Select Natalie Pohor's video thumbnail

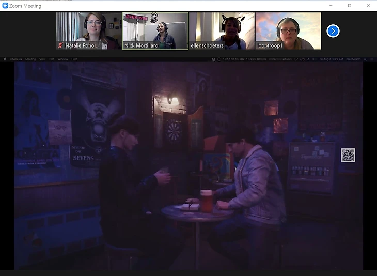[x=89, y=31]
